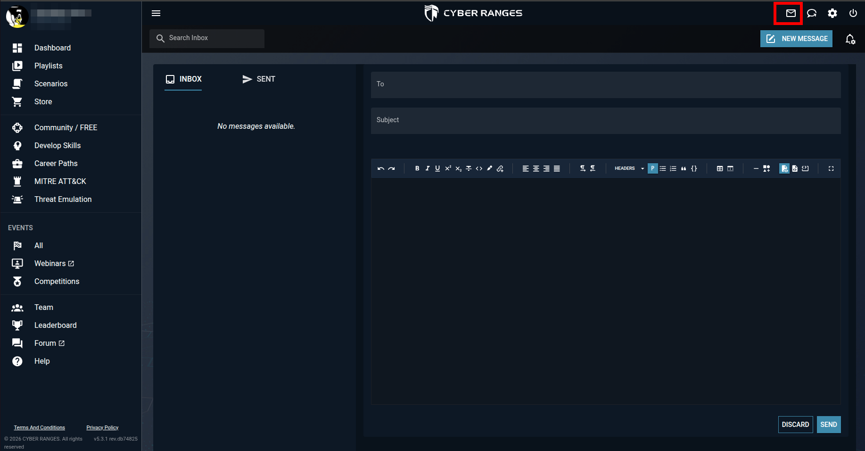Open Terms And Conditions link

(x=40, y=427)
